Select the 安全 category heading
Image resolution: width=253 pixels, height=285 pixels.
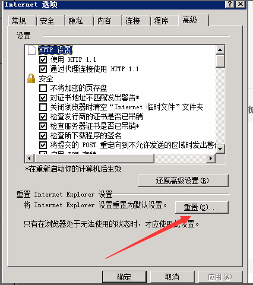coord(46,78)
